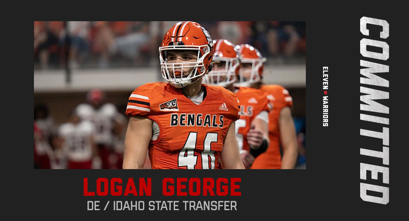Click the Big Sky patch on the jersey
Screen dimensions: 409x221
coord(169,105)
